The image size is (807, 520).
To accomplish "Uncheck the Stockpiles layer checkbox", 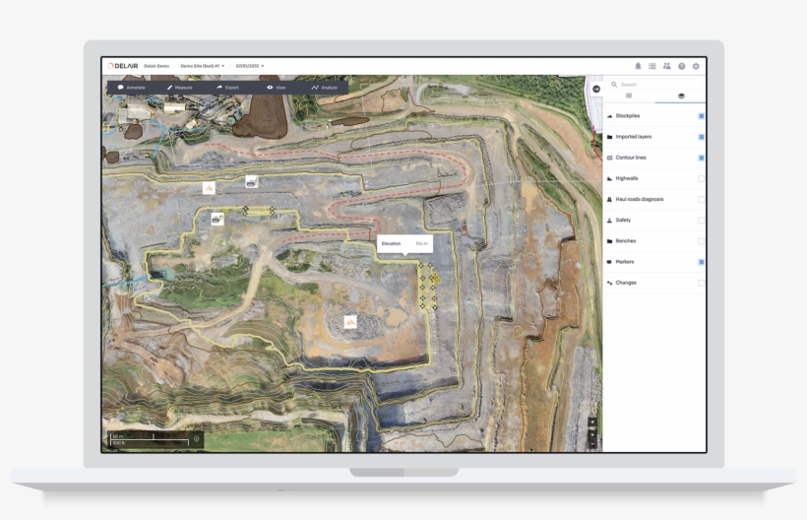I will tap(701, 116).
